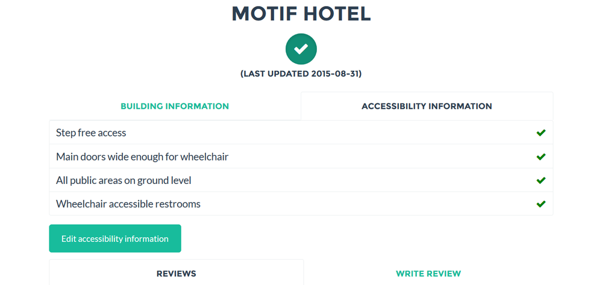This screenshot has height=285, width=602.
Task: Select the Wheelchair accessible restrooms row
Action: 301,204
